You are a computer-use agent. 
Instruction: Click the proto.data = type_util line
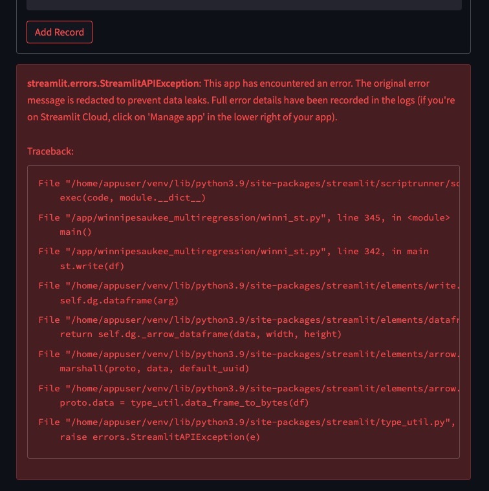click(184, 402)
